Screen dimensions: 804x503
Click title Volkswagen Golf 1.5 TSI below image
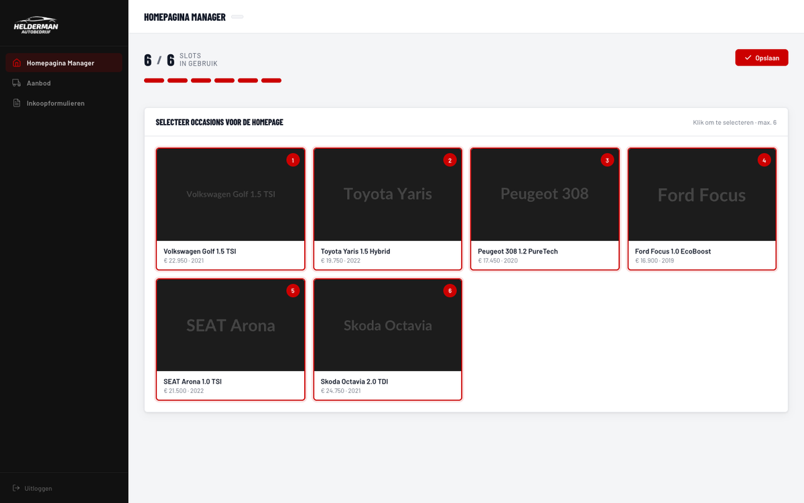(x=200, y=251)
